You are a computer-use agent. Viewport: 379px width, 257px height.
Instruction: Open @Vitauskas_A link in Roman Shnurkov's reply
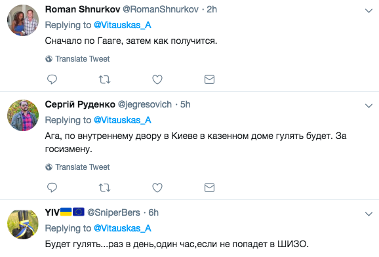coord(123,25)
